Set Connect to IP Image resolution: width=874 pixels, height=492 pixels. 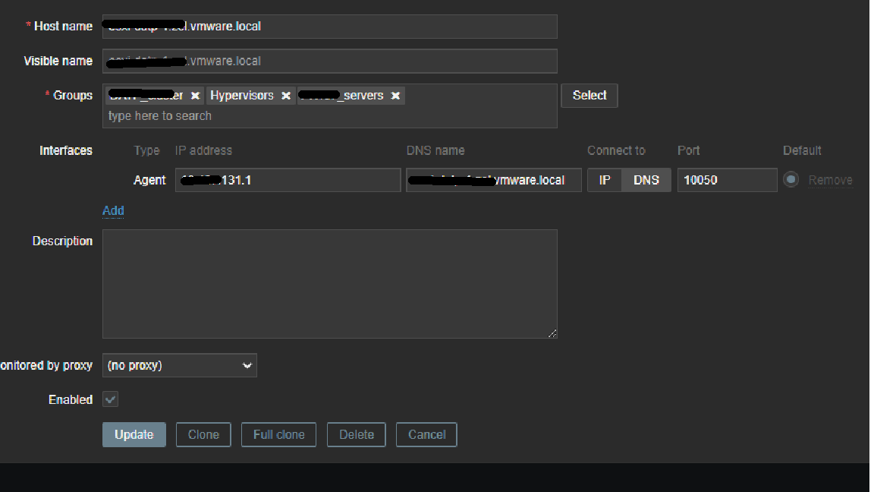click(x=604, y=180)
